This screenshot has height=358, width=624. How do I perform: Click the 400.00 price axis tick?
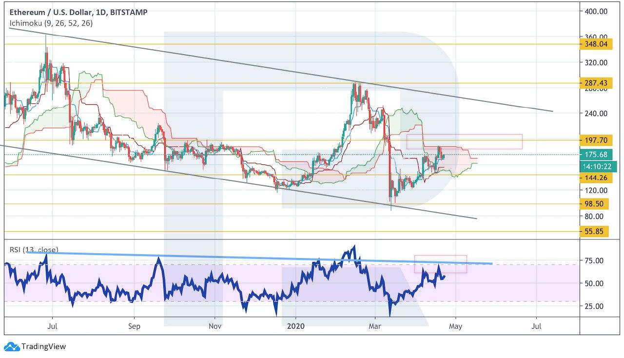[596, 11]
